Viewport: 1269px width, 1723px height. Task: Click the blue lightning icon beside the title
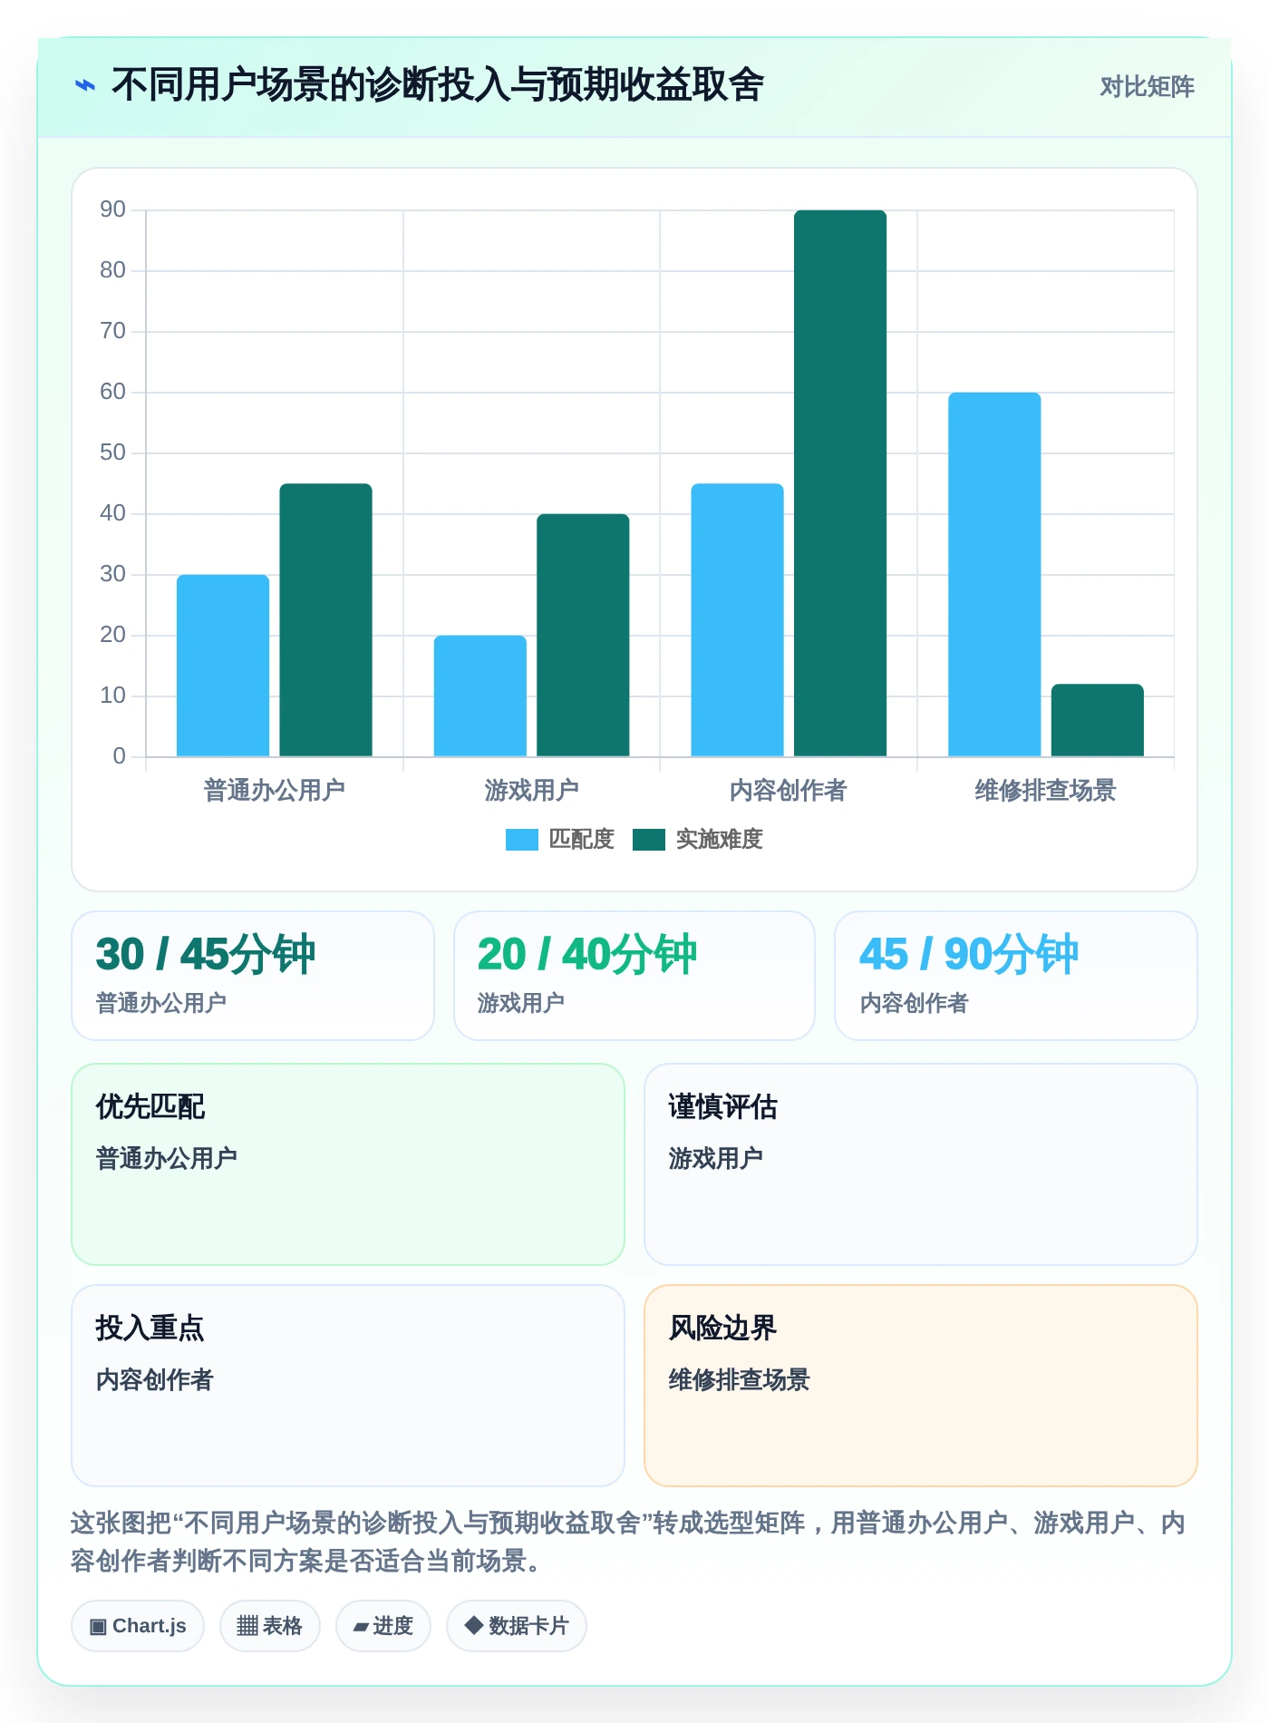pyautogui.click(x=84, y=86)
